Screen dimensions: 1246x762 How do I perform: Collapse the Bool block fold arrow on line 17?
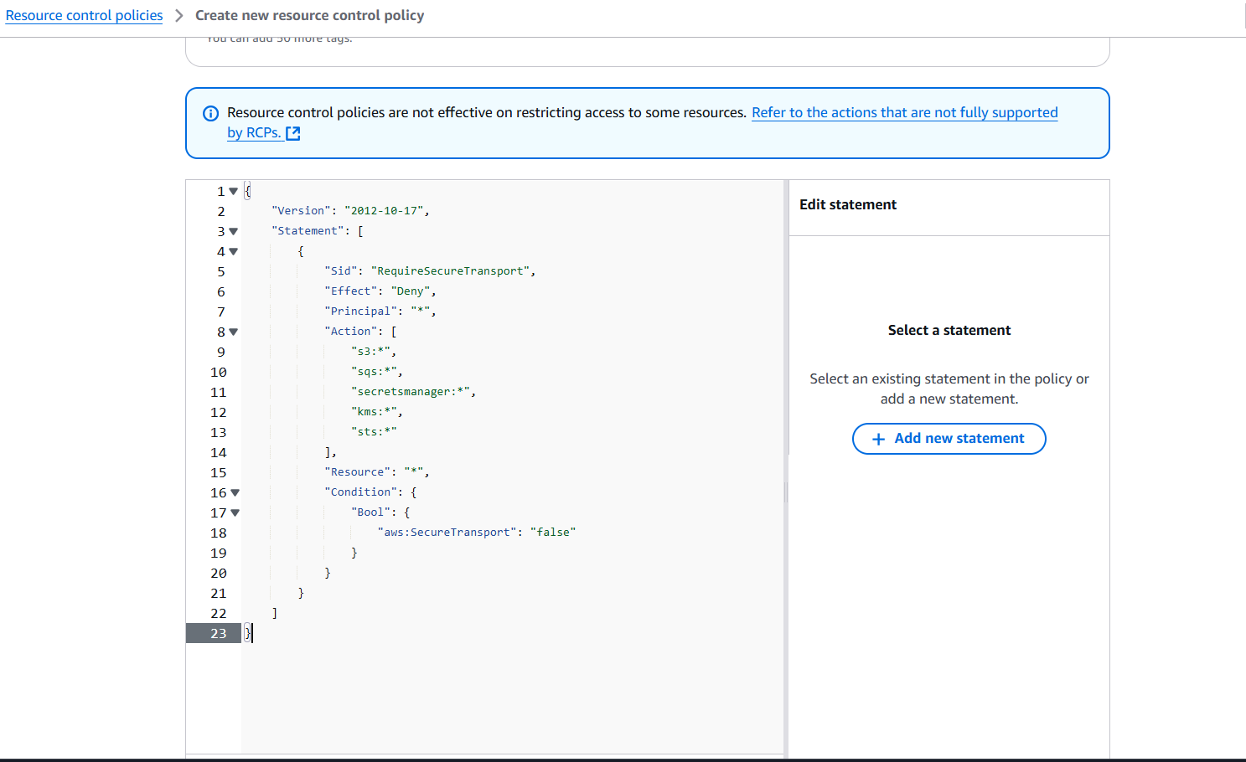235,513
